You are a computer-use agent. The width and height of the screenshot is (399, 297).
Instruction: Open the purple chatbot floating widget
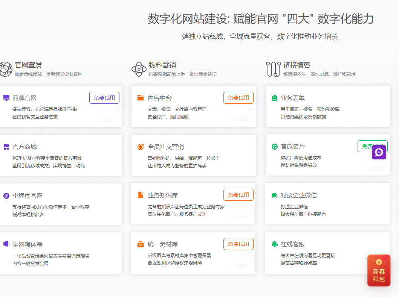379,152
